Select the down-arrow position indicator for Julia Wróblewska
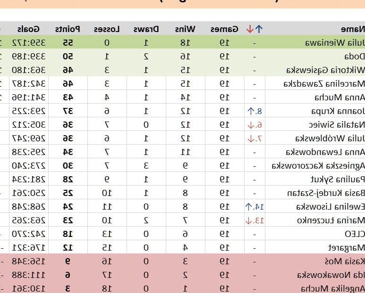The width and height of the screenshot is (365, 293). [x=255, y=138]
